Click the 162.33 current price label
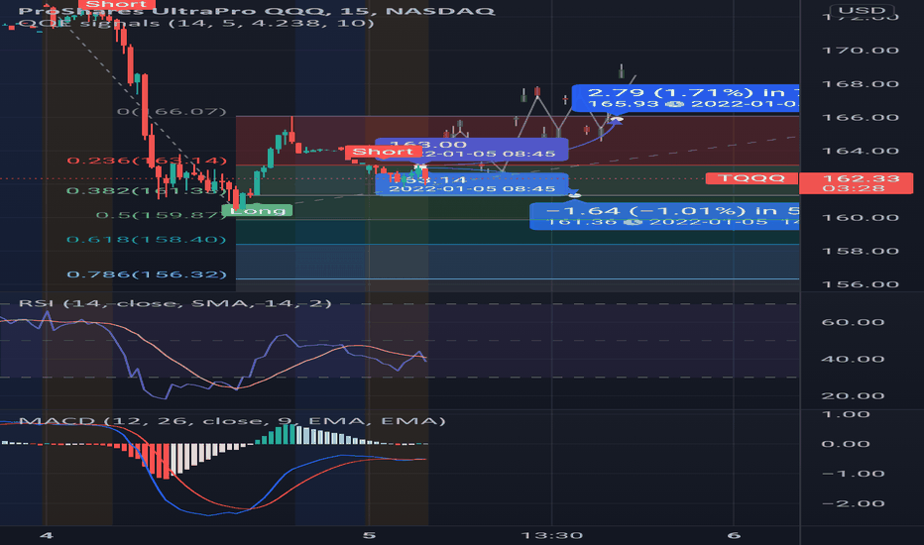Viewport: 924px width, 545px height. point(857,182)
